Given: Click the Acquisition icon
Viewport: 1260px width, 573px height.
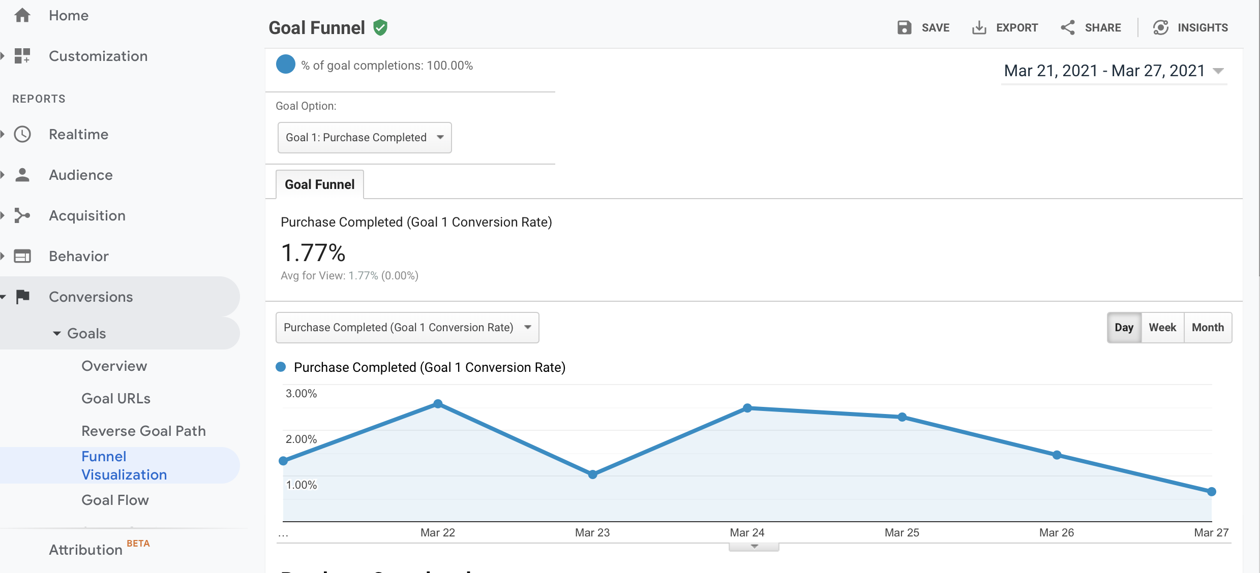Looking at the screenshot, I should point(23,215).
